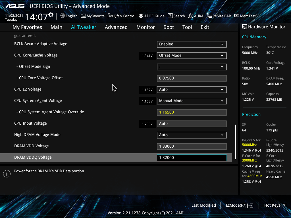Select the English language option
Viewport: 291px width, 218px height.
71,16
